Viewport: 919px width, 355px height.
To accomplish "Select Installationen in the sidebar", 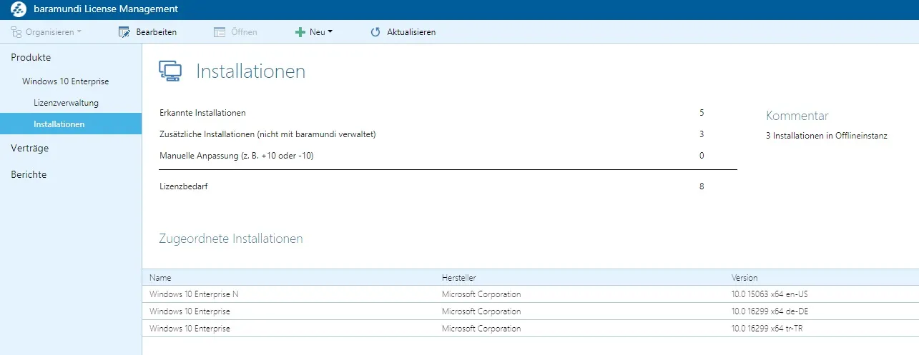I will [71, 124].
